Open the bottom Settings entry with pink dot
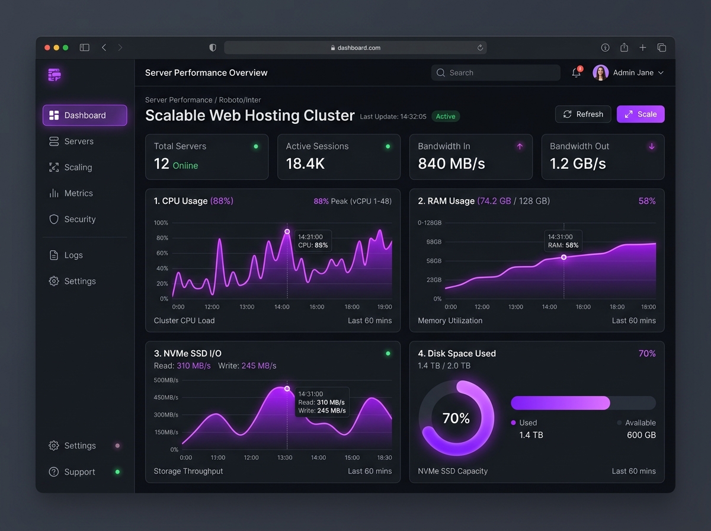711x531 pixels. (x=85, y=446)
